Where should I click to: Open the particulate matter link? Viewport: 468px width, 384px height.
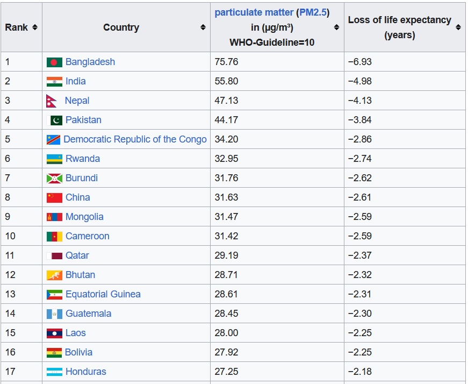click(x=254, y=12)
